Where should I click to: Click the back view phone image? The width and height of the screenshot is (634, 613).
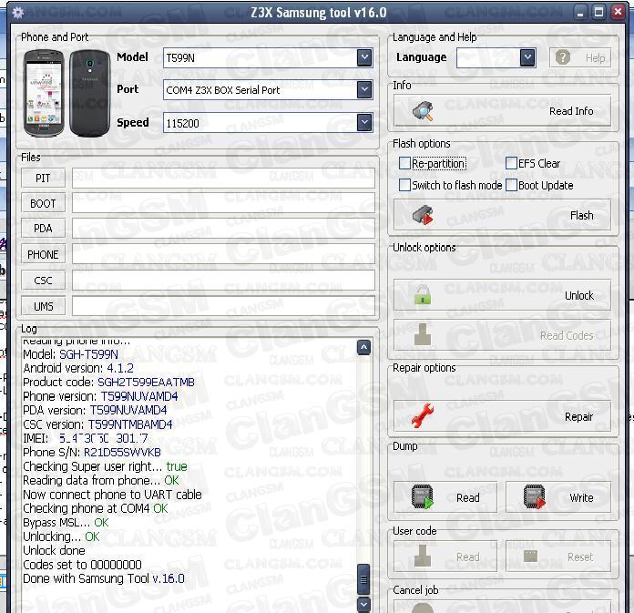pyautogui.click(x=89, y=93)
